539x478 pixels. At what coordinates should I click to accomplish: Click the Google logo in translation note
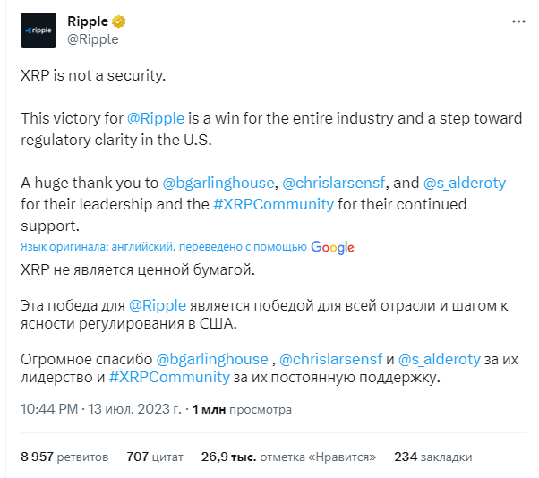[x=333, y=247]
